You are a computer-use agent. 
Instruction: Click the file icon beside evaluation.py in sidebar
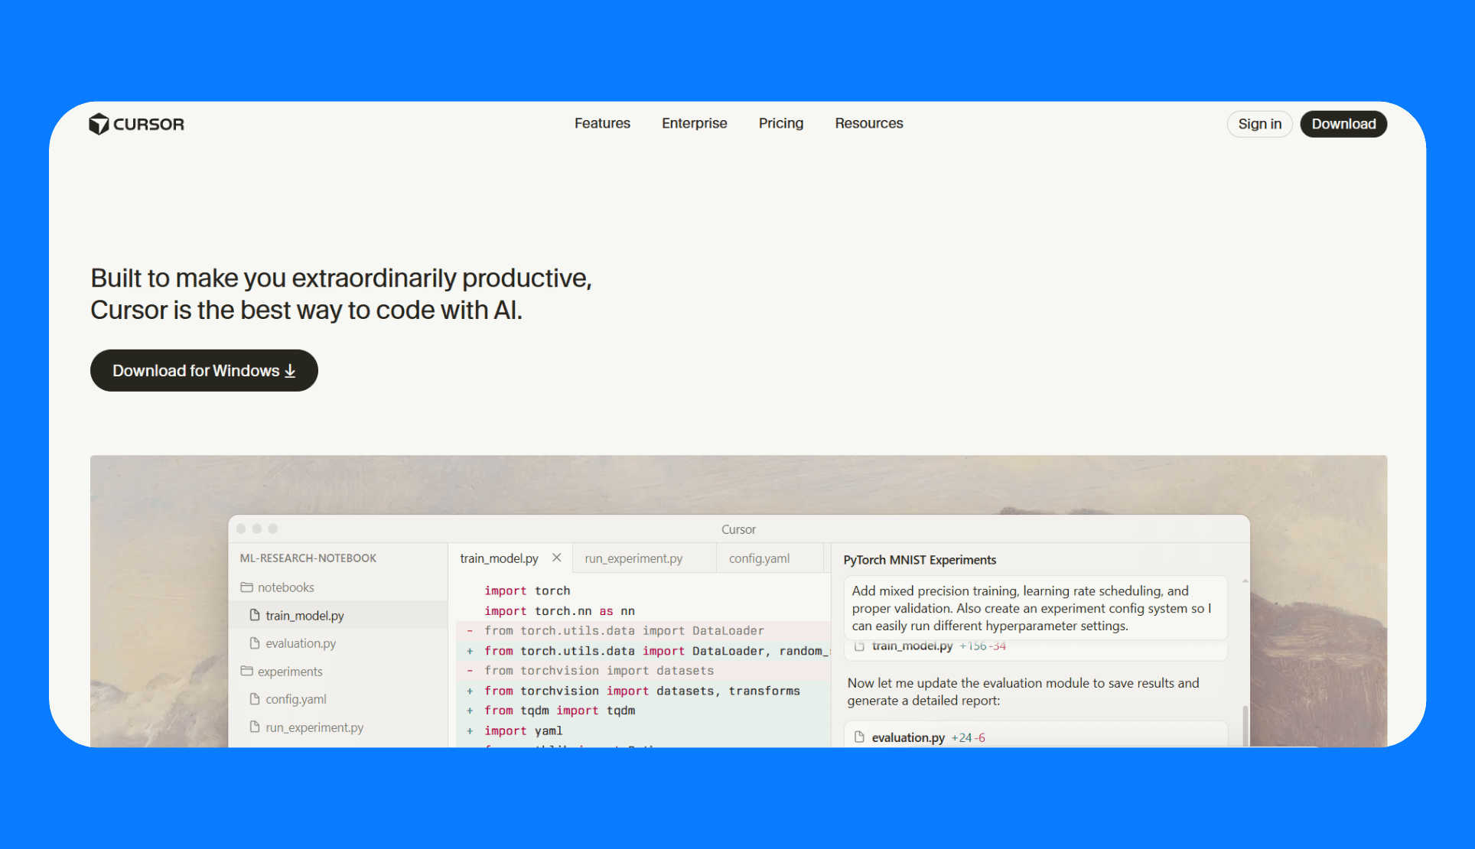coord(255,643)
